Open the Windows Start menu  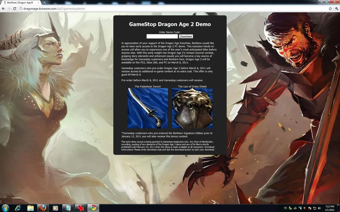(5, 208)
